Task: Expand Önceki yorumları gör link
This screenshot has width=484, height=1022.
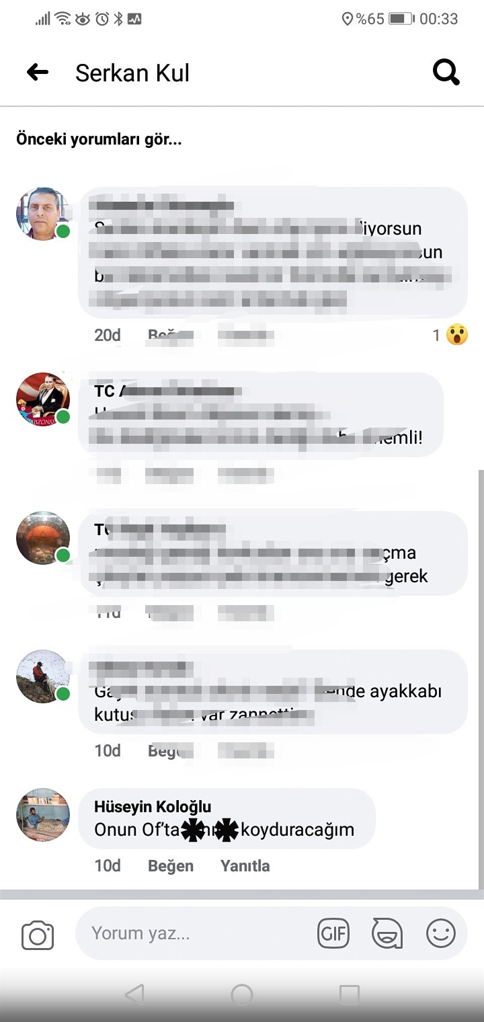Action: coord(99,140)
